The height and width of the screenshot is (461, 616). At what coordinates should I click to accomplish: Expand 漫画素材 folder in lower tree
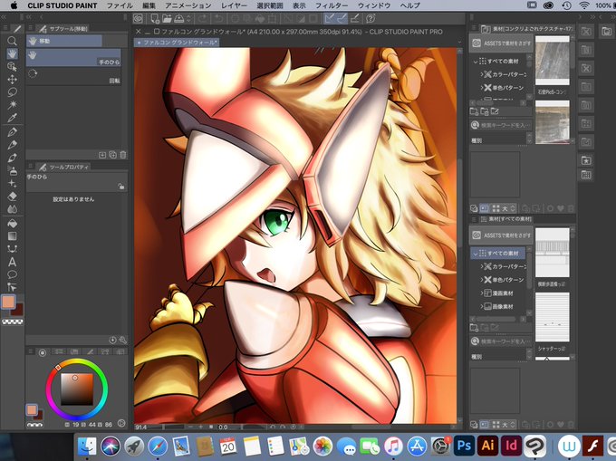point(482,293)
